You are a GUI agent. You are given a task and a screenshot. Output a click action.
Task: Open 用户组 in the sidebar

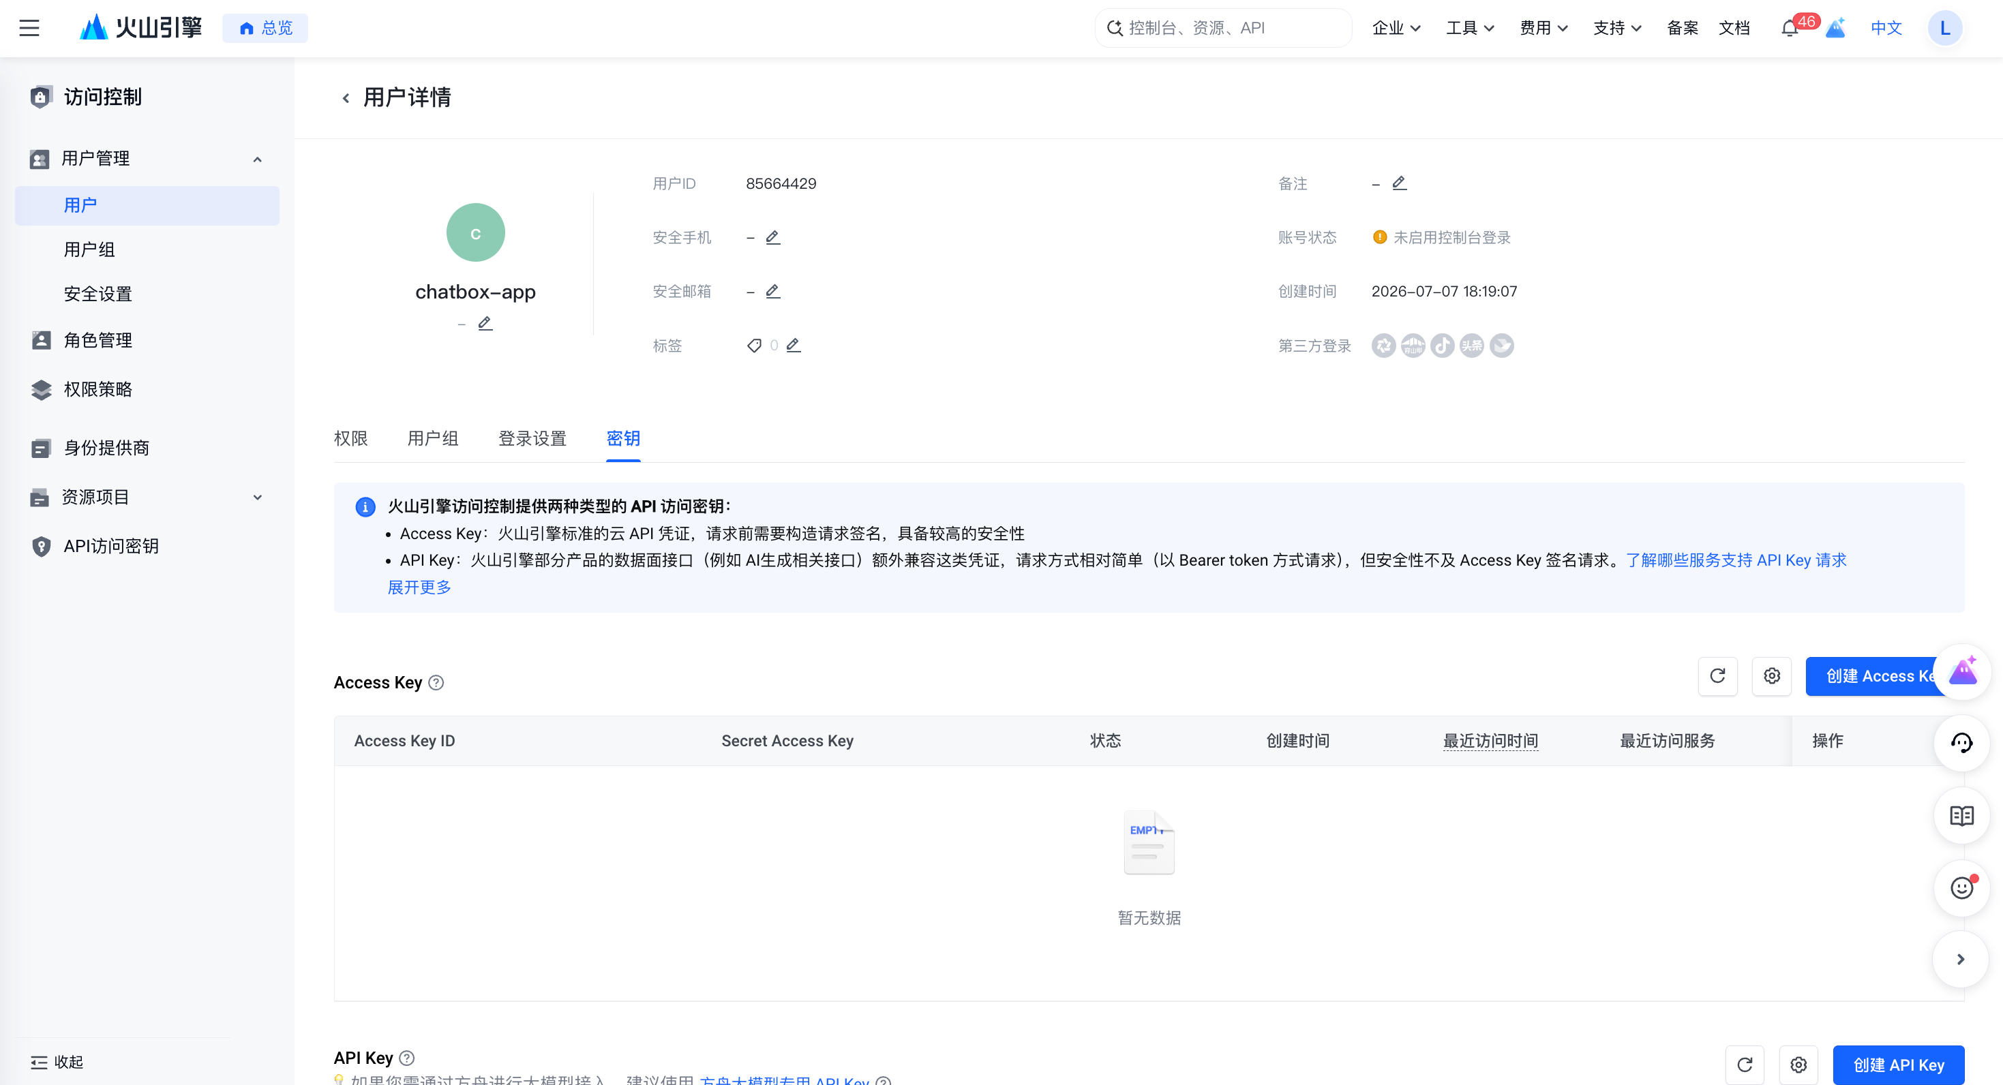(x=89, y=249)
